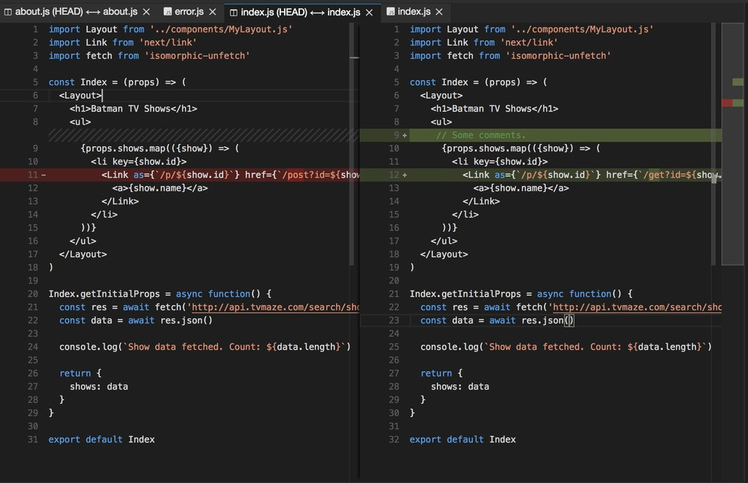748x483 pixels.
Task: Close the about.js diff tab
Action: 146,12
